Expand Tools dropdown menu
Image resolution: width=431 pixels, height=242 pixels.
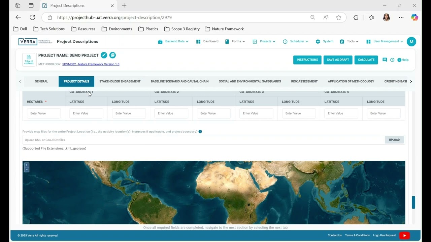click(x=349, y=41)
